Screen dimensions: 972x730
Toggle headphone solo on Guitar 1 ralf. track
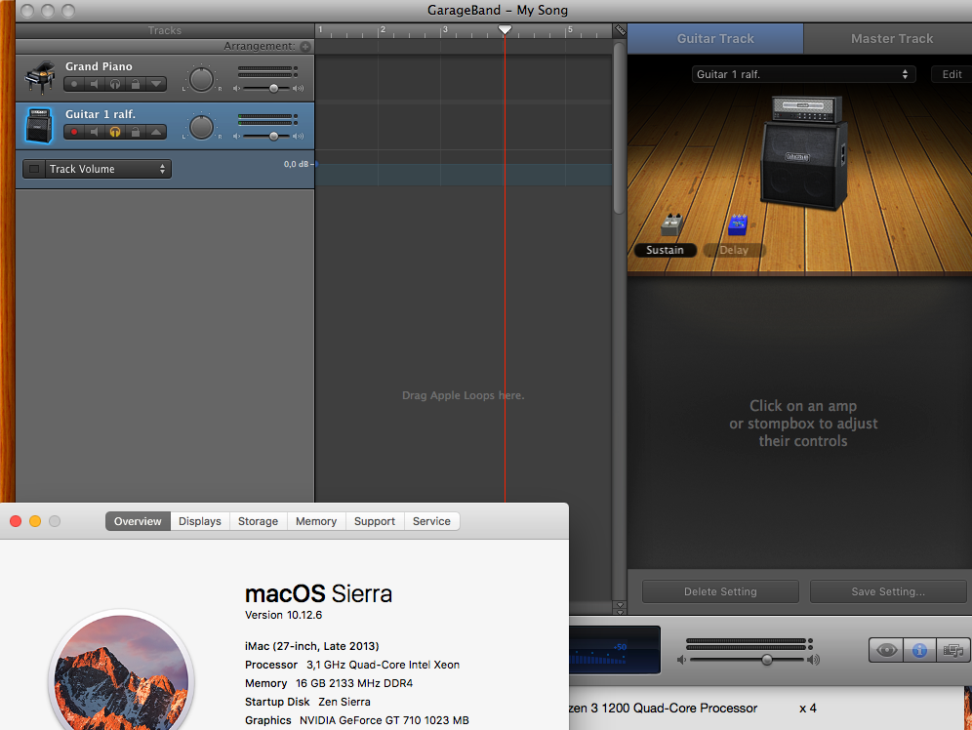[114, 132]
